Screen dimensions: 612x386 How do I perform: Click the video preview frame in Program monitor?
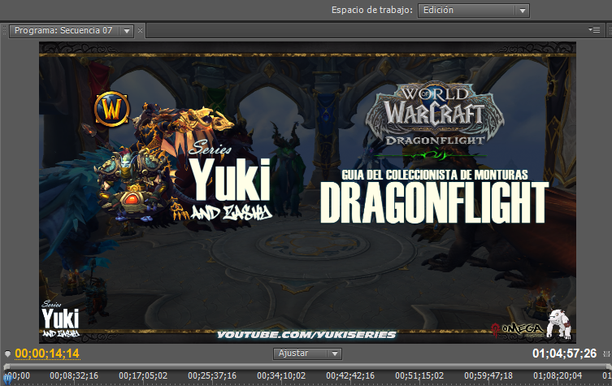tap(307, 193)
